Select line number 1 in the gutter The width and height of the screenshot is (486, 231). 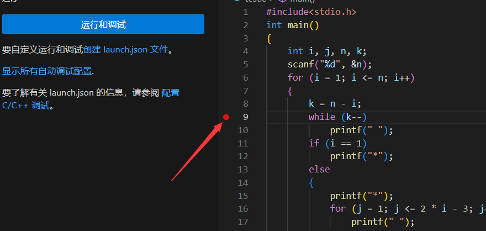(246, 12)
